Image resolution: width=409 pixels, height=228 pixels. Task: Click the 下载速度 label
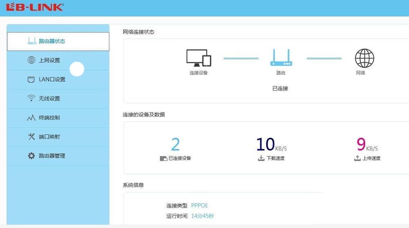point(275,158)
